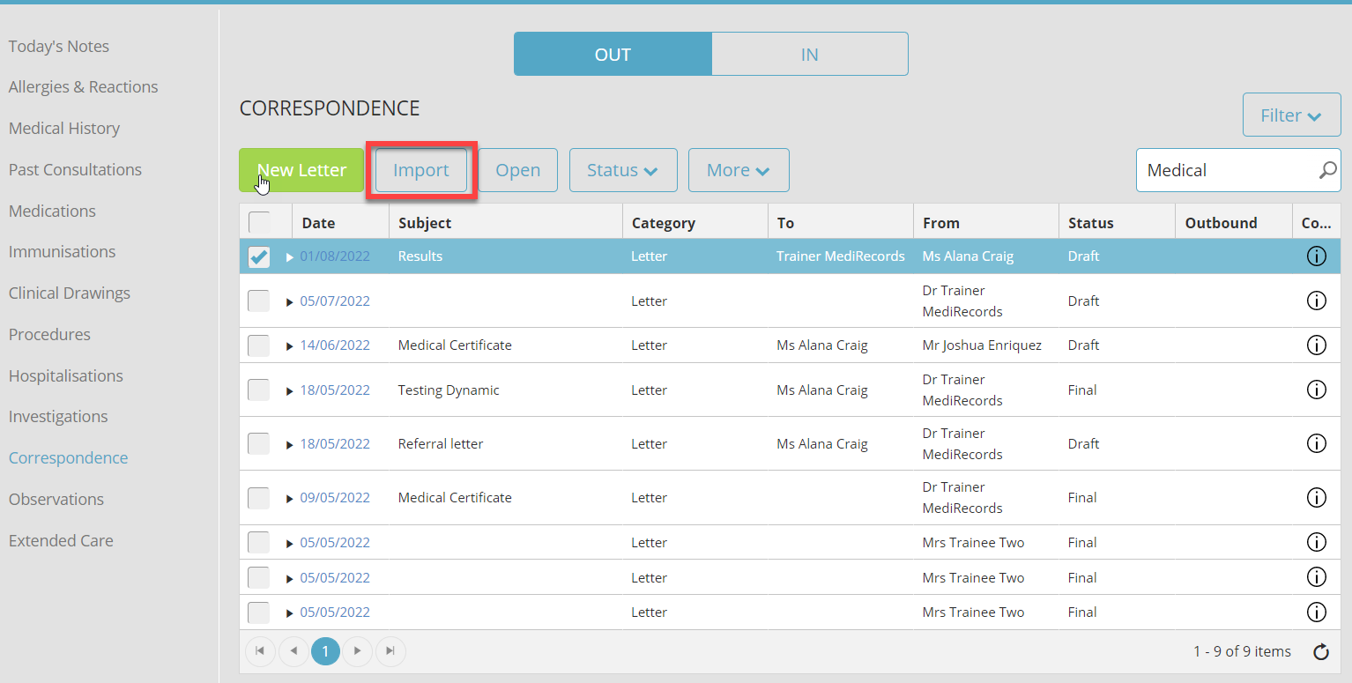Expand the Referral letter row

click(289, 444)
